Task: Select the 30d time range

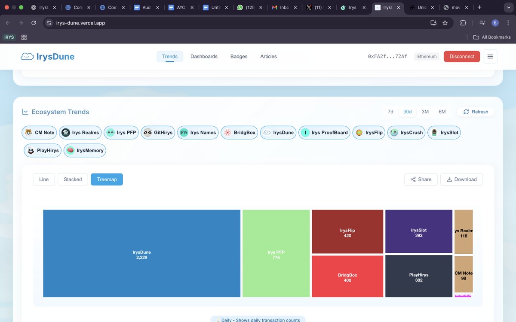Action: click(407, 112)
